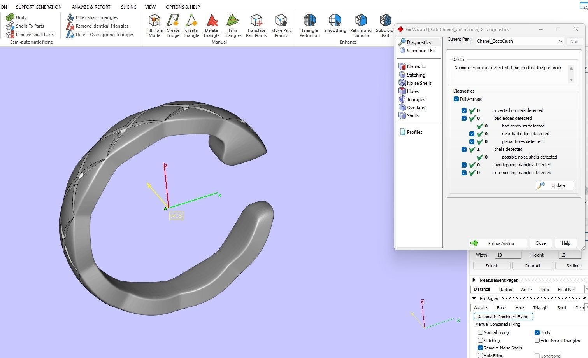588x358 pixels.
Task: Toggle the Full Analysis checkbox
Action: (x=456, y=99)
